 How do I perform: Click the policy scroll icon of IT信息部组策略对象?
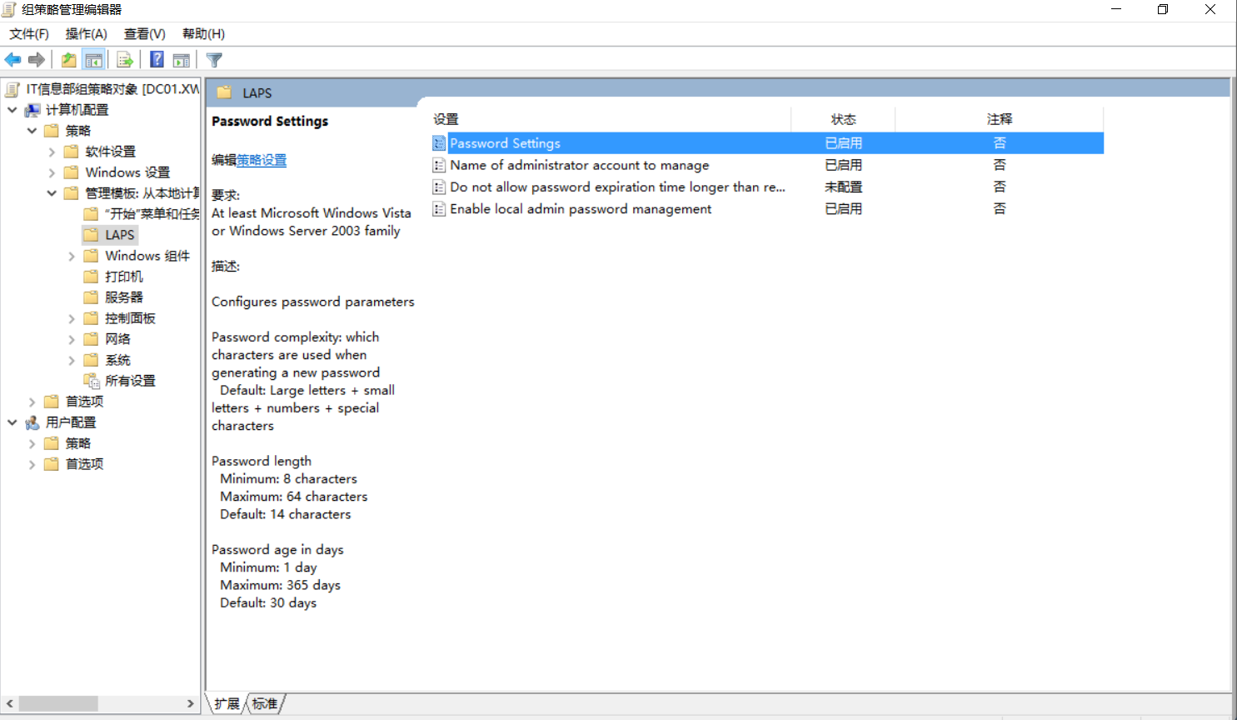tap(12, 89)
